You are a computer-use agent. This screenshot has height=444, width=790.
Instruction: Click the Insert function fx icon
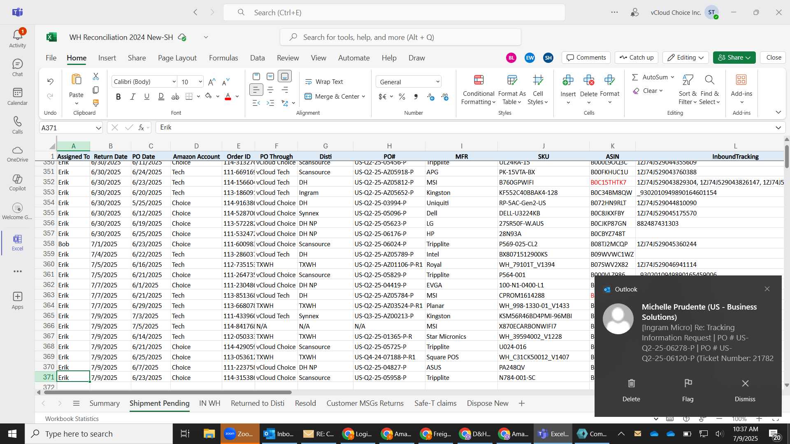click(141, 127)
